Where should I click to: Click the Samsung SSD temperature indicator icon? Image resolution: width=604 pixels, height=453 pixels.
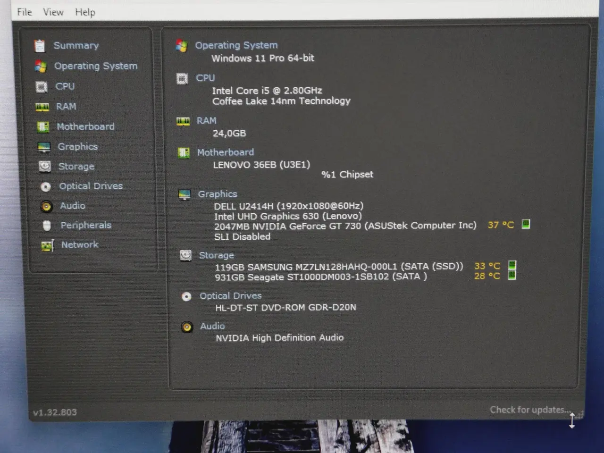click(x=512, y=265)
